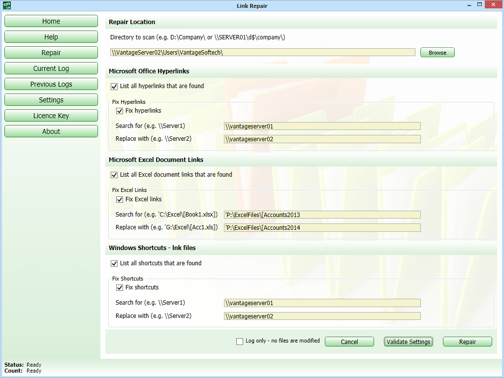Select Repair in the sidebar
Screen dimensions: 504x378
point(51,52)
